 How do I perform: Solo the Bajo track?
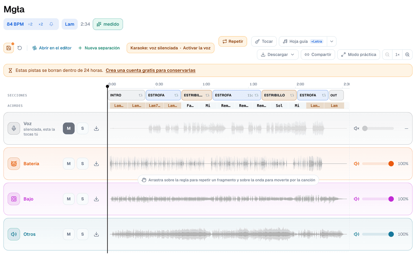(83, 199)
